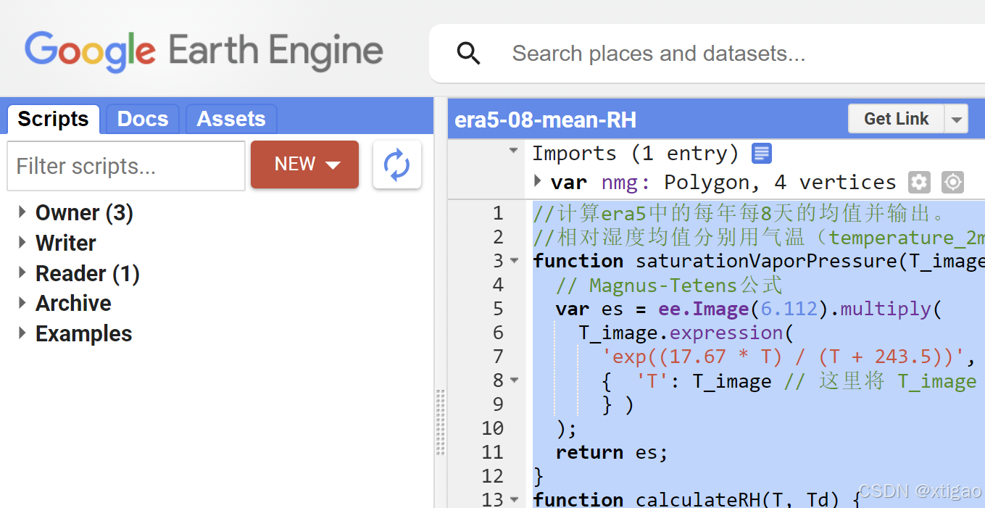Click 'Imports (1 entry)' text

pyautogui.click(x=636, y=154)
